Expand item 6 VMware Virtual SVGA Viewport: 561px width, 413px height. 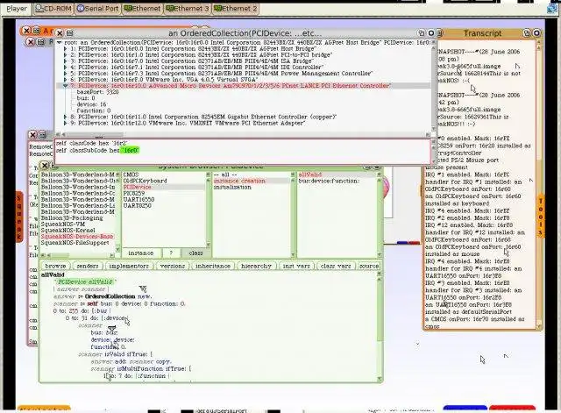click(66, 79)
